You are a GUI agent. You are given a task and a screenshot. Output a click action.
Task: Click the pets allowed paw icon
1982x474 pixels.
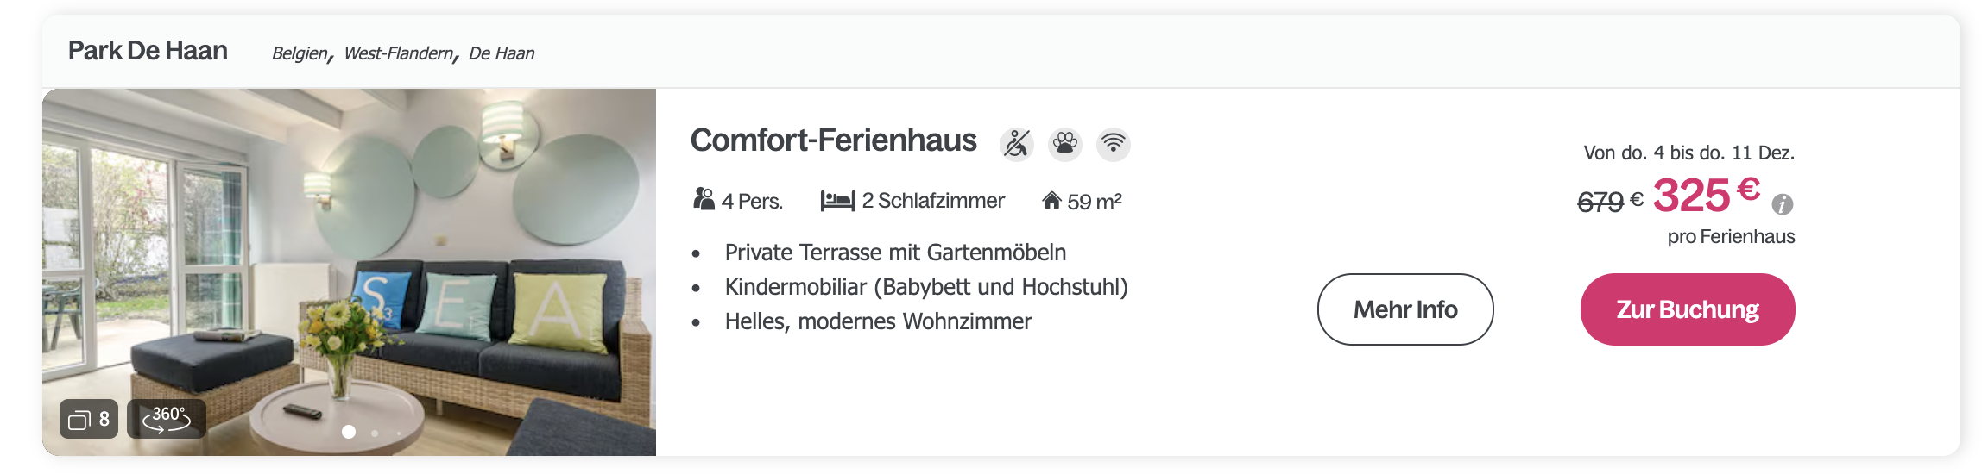[x=1065, y=144]
